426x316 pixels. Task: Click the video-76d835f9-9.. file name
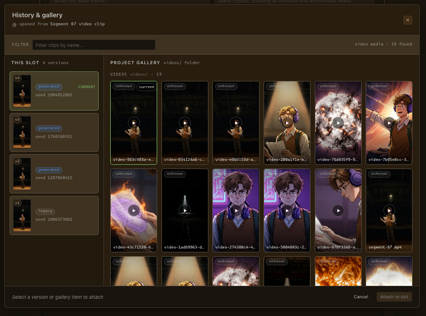click(x=337, y=159)
